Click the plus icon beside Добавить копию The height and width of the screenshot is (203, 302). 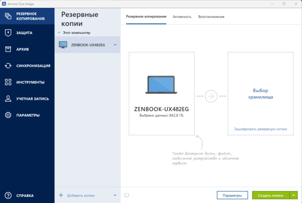click(61, 195)
